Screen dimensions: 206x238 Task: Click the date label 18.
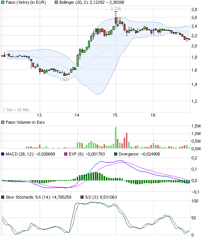(x=153, y=115)
